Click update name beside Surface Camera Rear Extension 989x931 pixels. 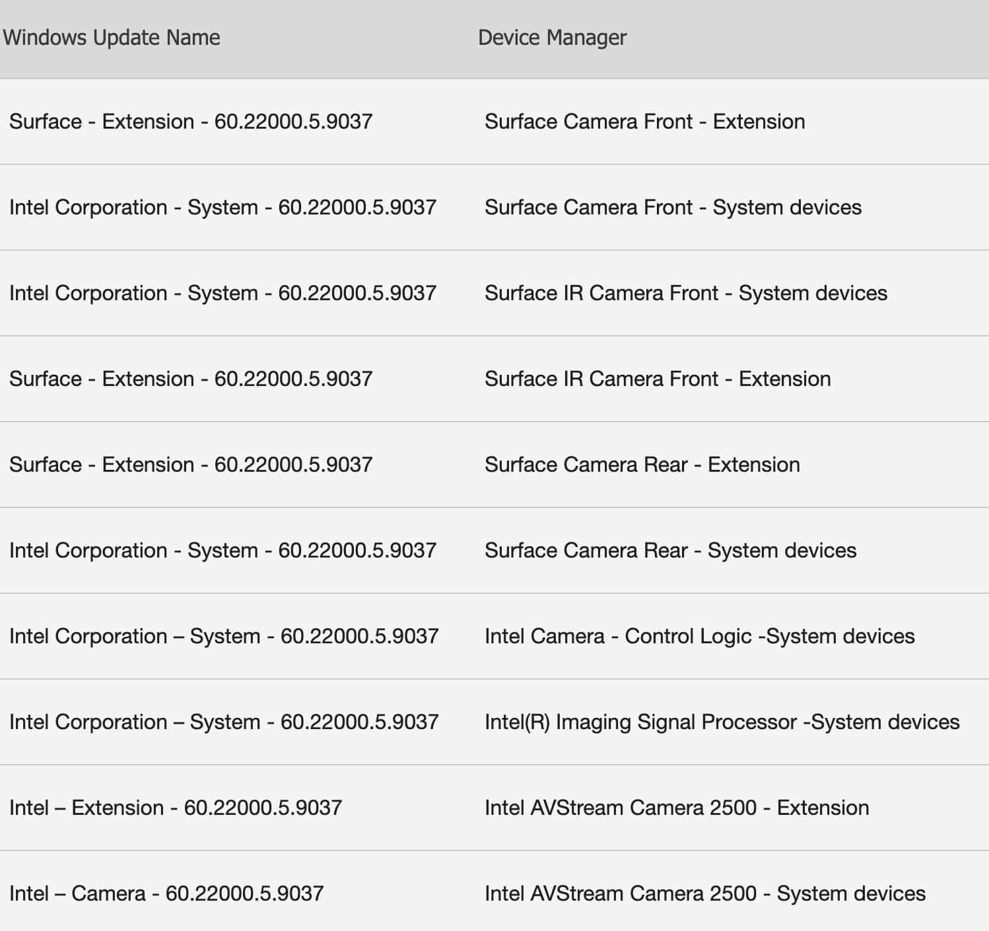point(191,465)
